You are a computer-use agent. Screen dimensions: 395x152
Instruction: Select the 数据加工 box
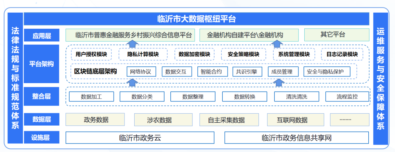tap(92, 96)
